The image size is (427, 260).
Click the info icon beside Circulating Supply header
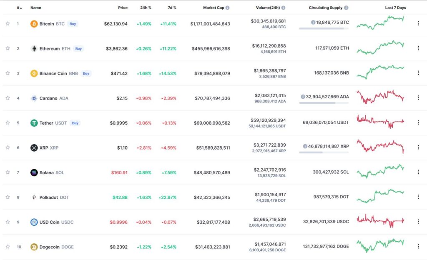[346, 7]
